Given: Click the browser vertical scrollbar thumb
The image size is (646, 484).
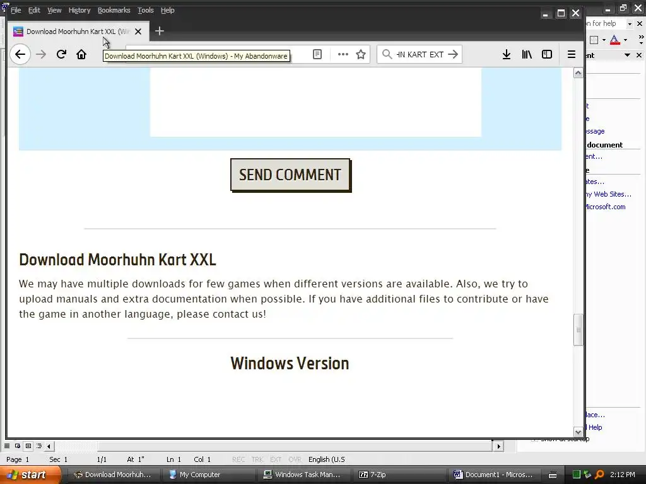Looking at the screenshot, I should click(578, 330).
